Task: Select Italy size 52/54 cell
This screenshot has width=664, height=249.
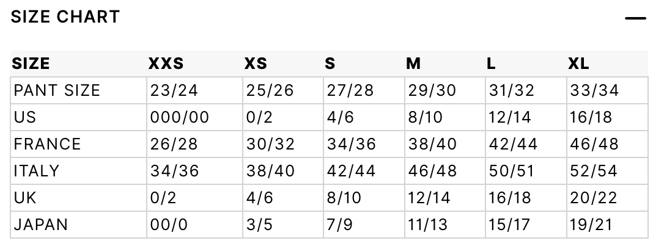Action: click(594, 171)
